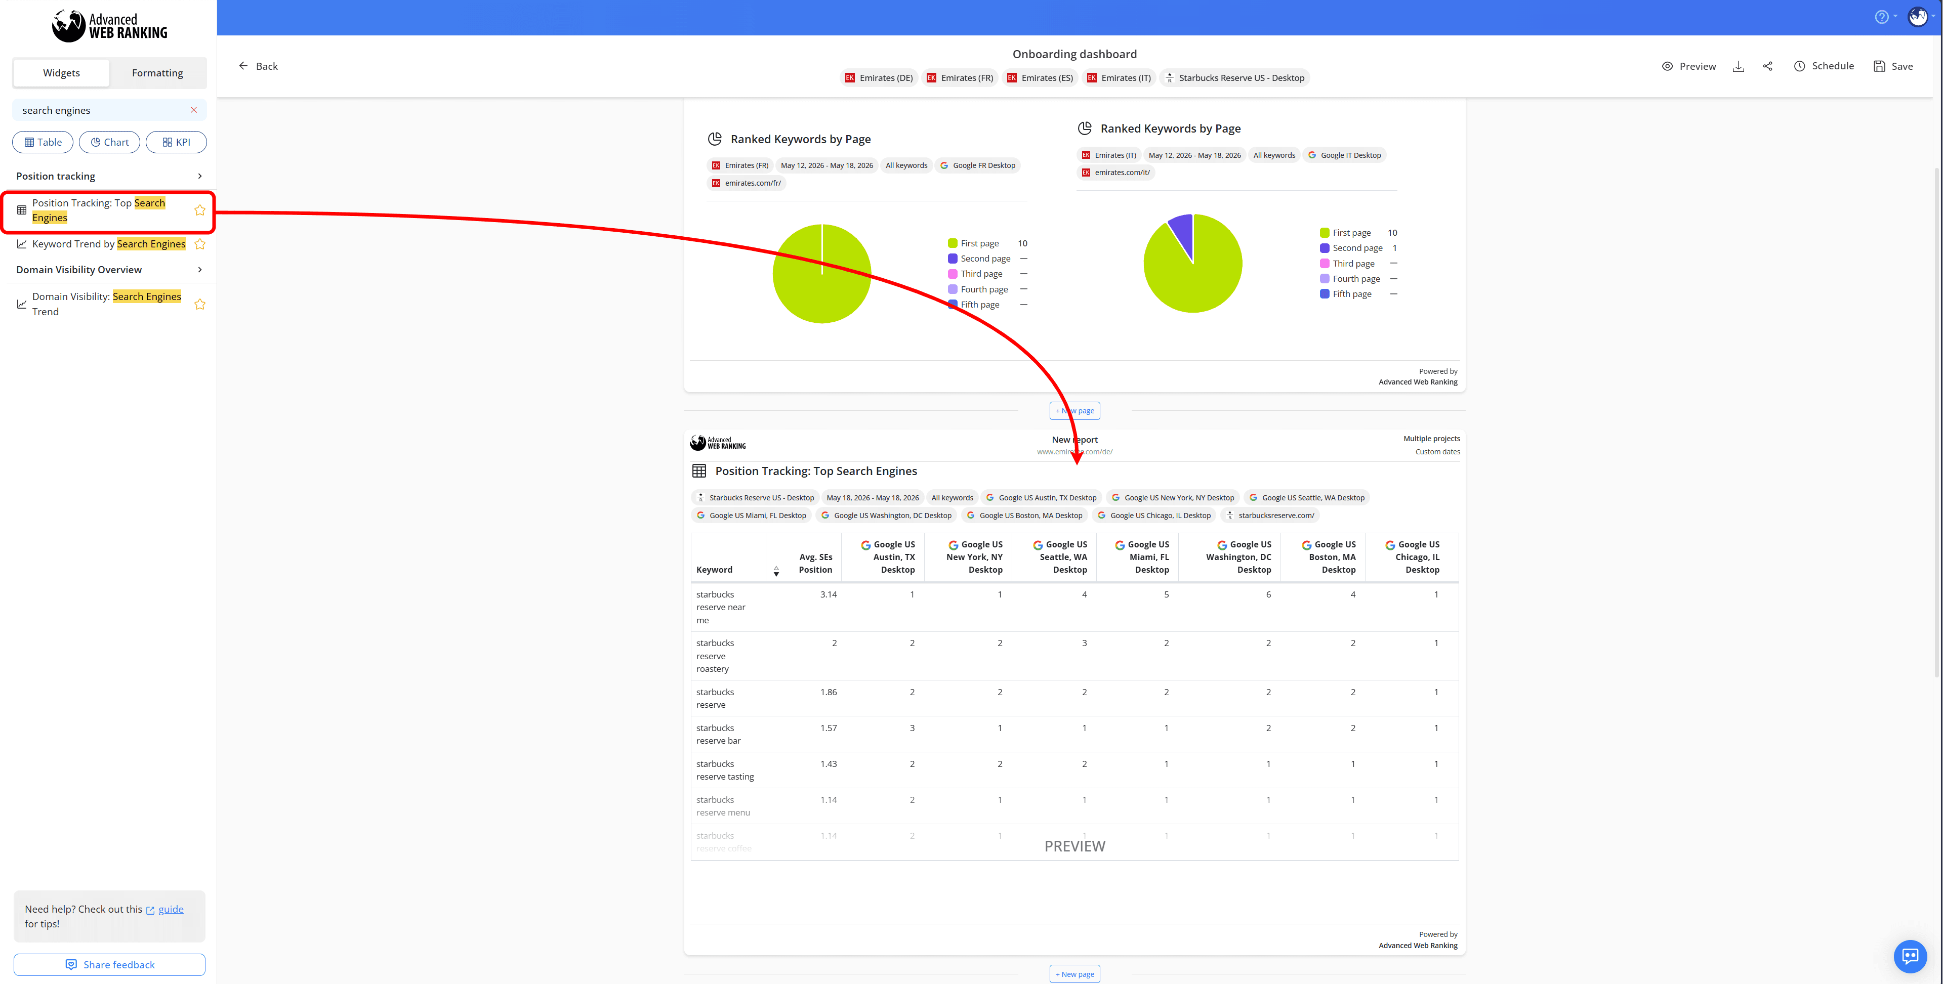Click the Advanced Web Ranking logo
Viewport: 1943px width, 984px height.
click(109, 26)
